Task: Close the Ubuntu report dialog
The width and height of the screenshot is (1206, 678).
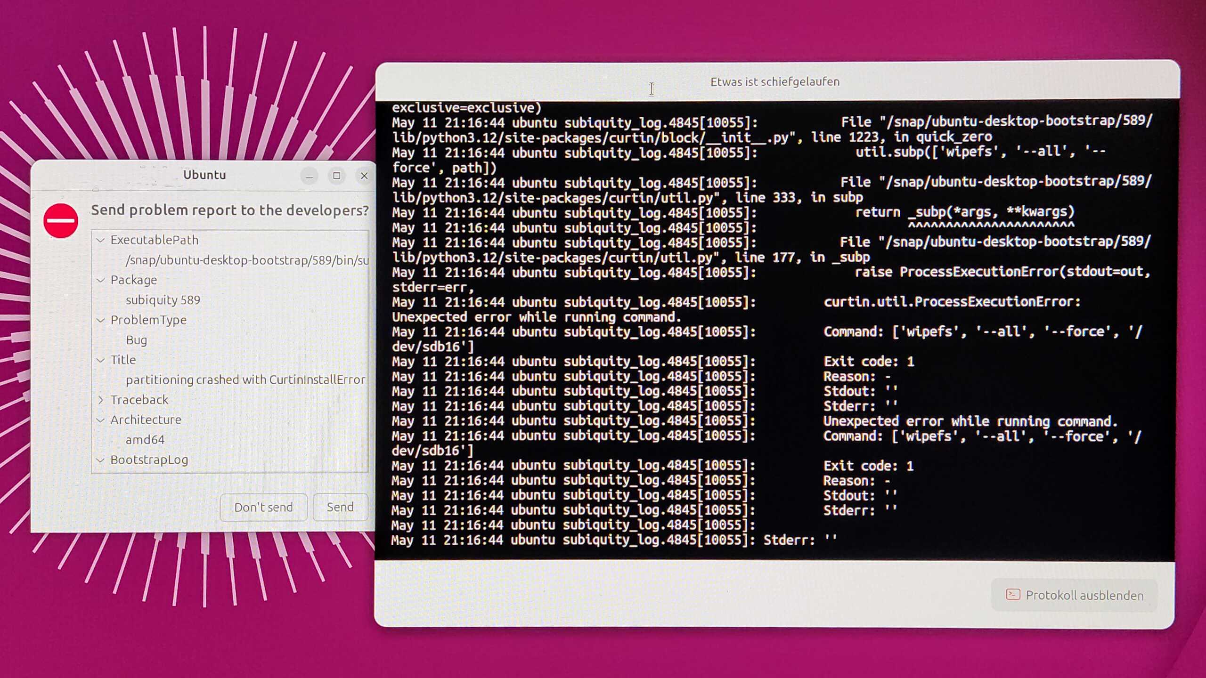Action: pos(364,176)
